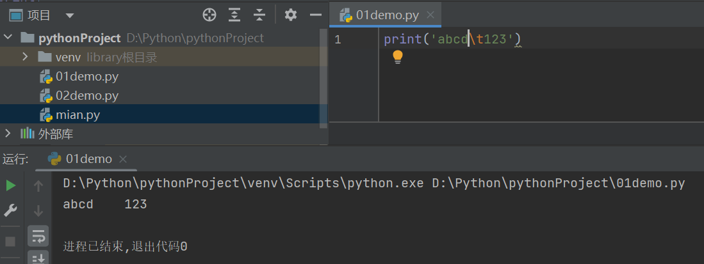Viewport: 704px width, 264px height.
Task: Open run settings wrench icon
Action: 11,210
